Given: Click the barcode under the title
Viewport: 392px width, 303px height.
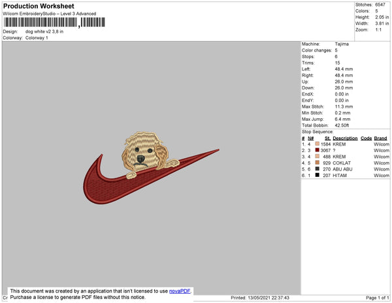Looking at the screenshot, I should 54,22.
